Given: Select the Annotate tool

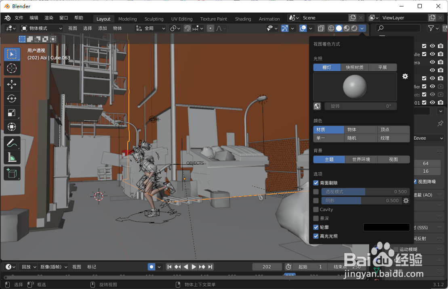Looking at the screenshot, I should (x=12, y=143).
